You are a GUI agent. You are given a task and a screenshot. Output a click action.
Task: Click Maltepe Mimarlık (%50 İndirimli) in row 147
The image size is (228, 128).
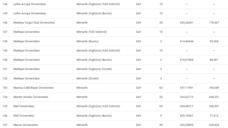92,32
